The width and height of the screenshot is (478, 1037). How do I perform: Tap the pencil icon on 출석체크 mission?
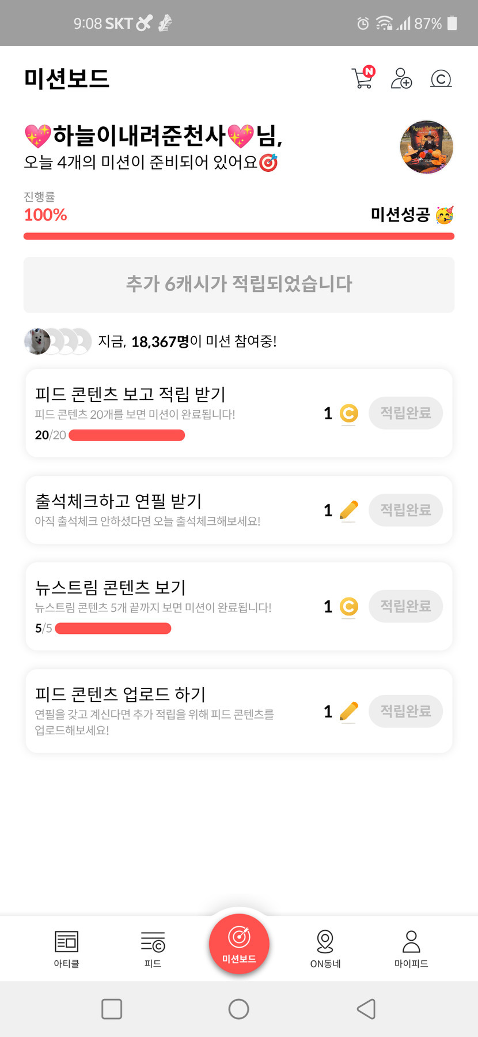[x=348, y=510]
